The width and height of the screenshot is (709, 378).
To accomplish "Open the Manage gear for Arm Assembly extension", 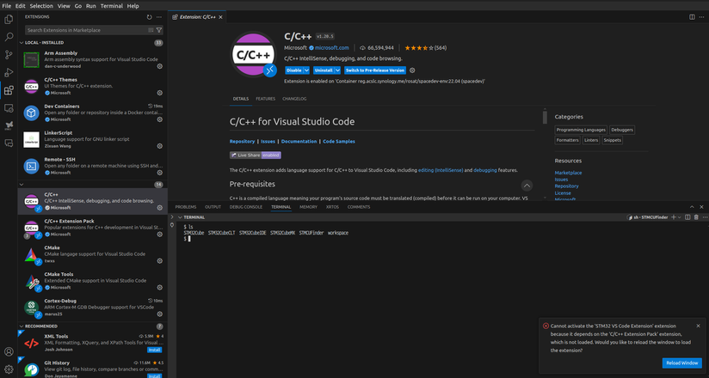I will (x=160, y=66).
